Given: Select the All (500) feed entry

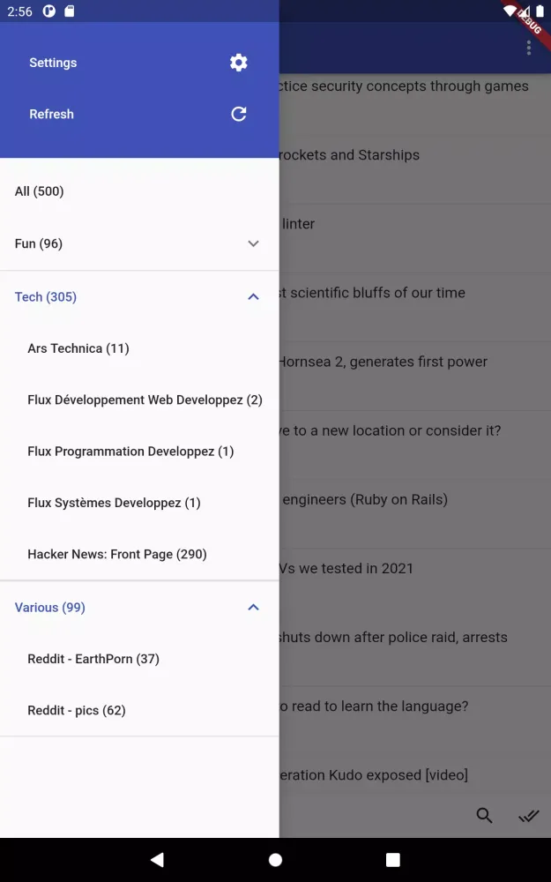Looking at the screenshot, I should pos(40,191).
